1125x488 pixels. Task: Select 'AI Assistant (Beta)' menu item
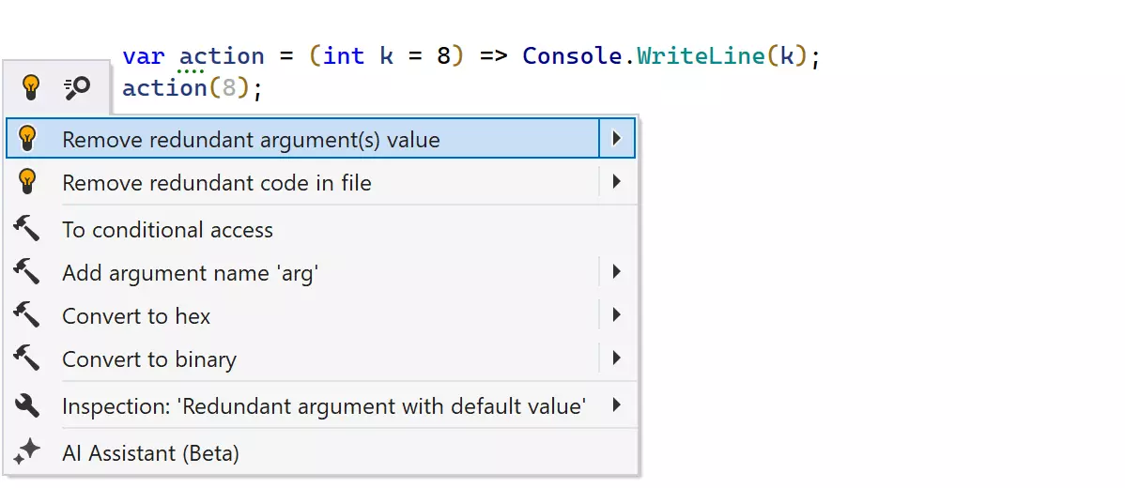click(150, 453)
